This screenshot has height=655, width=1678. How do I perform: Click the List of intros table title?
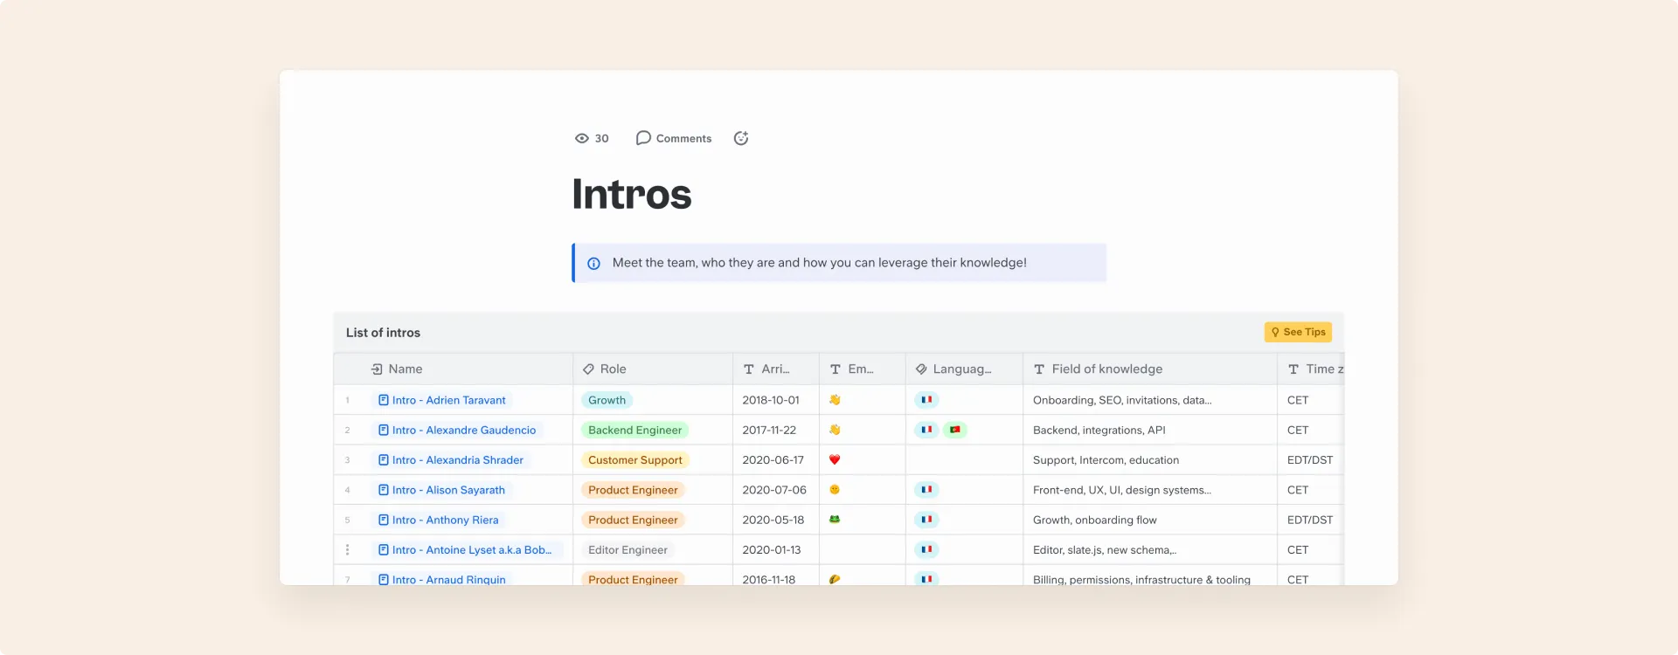click(x=383, y=333)
